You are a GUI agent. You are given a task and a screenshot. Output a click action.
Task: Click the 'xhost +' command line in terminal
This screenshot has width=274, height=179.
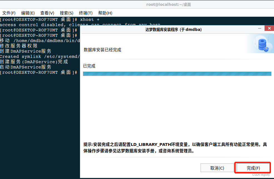pos(50,19)
